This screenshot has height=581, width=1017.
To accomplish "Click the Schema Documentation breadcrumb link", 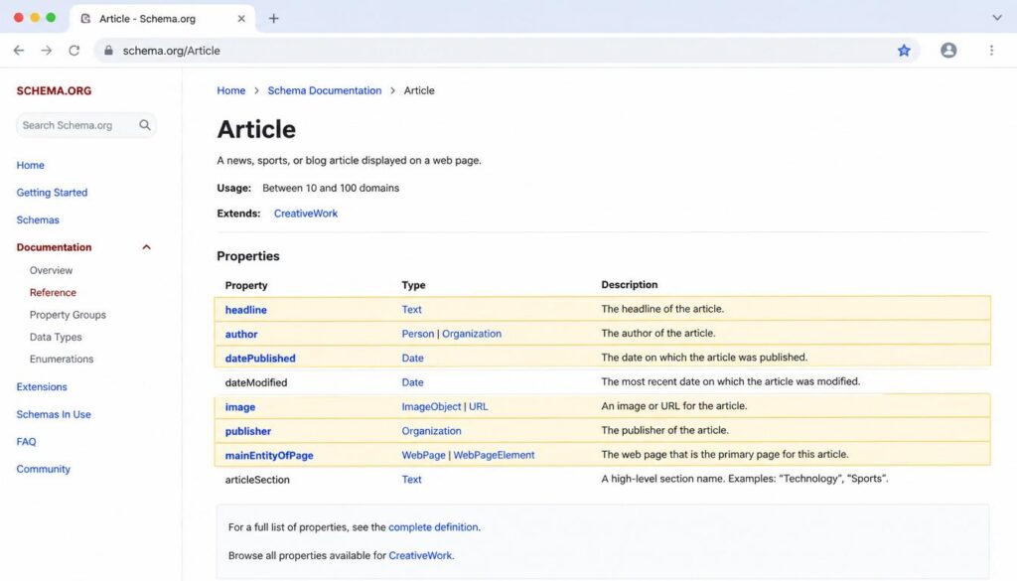I will (x=325, y=90).
